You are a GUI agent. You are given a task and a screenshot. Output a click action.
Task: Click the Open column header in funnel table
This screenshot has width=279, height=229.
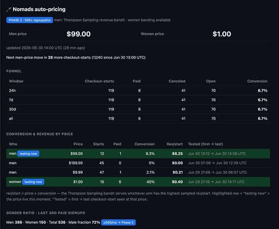[x=211, y=81]
